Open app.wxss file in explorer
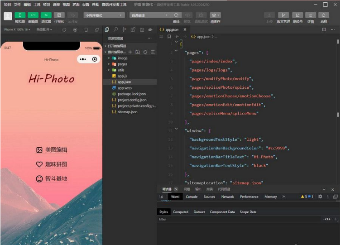This screenshot has width=341, height=245. click(125, 88)
